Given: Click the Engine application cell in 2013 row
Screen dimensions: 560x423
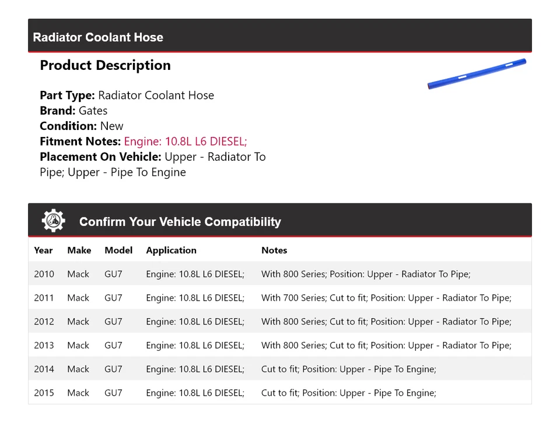Looking at the screenshot, I should point(195,346).
